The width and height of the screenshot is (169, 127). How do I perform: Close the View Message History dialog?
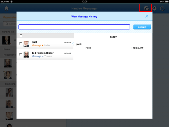(x=147, y=16)
